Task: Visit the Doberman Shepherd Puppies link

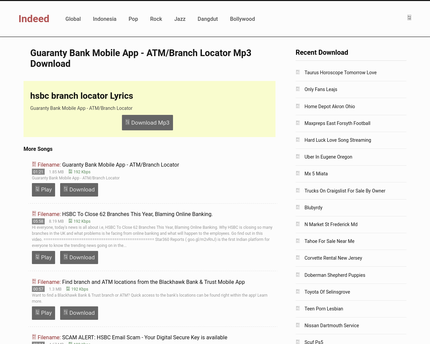Action: 335,275
